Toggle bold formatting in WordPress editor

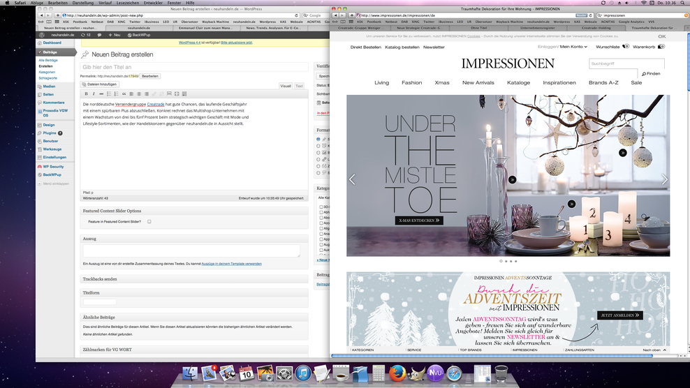click(87, 94)
